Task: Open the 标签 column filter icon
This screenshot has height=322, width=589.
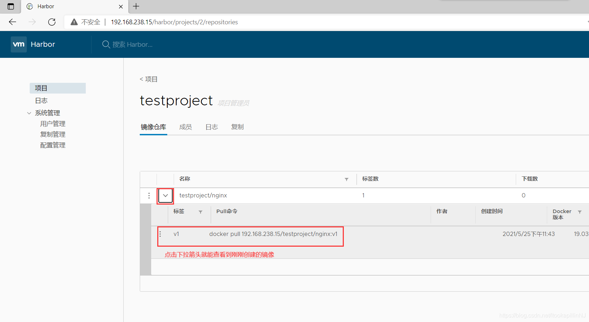Action: tap(201, 212)
